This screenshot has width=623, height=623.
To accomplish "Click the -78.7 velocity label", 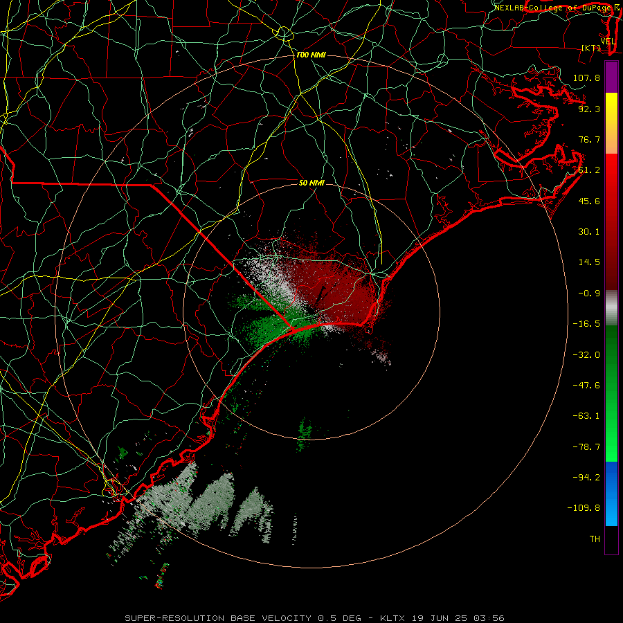I will [x=586, y=447].
